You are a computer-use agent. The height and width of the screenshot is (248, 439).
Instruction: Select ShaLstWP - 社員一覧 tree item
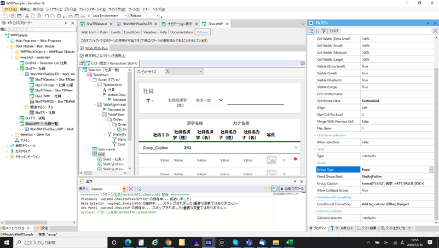[42, 124]
